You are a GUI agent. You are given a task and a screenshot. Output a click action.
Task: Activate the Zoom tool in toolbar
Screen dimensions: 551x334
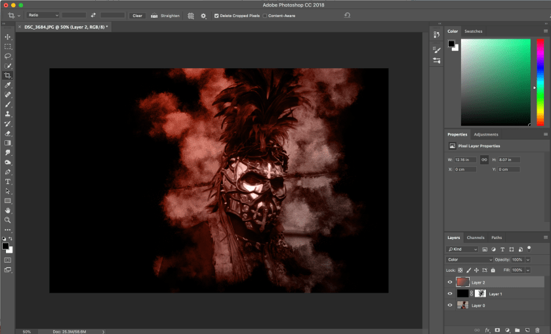[8, 220]
